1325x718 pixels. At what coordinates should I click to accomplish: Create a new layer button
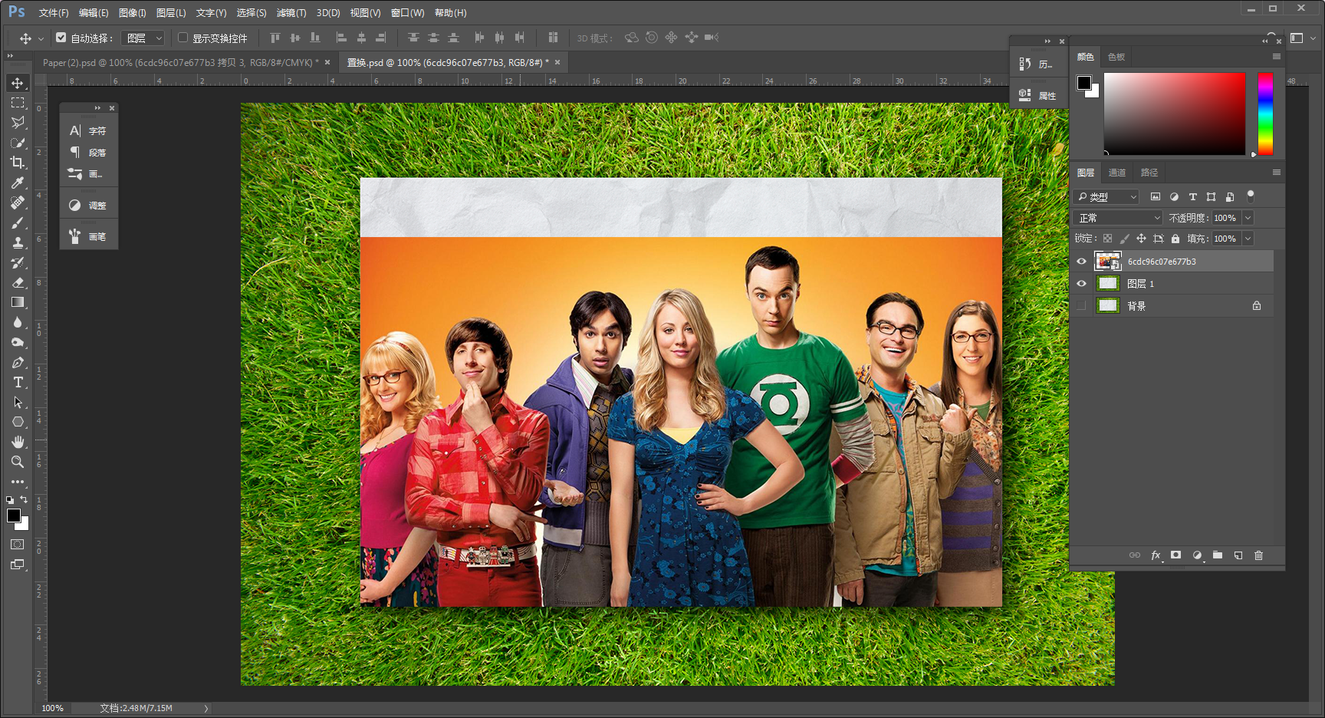point(1238,555)
